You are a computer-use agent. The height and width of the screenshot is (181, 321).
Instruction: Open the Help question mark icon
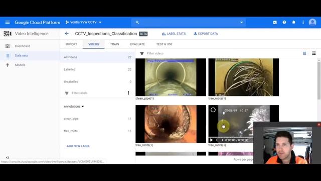coord(284,22)
